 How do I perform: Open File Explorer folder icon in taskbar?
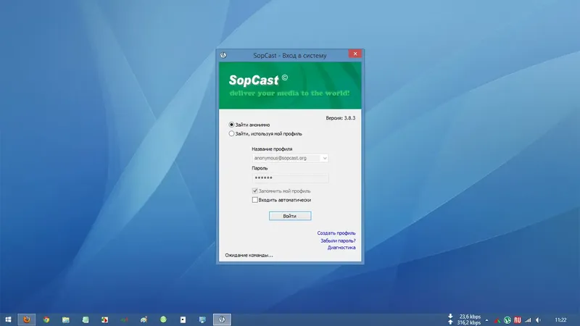tap(66, 319)
